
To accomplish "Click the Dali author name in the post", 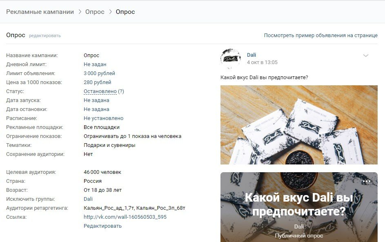I will [x=251, y=55].
